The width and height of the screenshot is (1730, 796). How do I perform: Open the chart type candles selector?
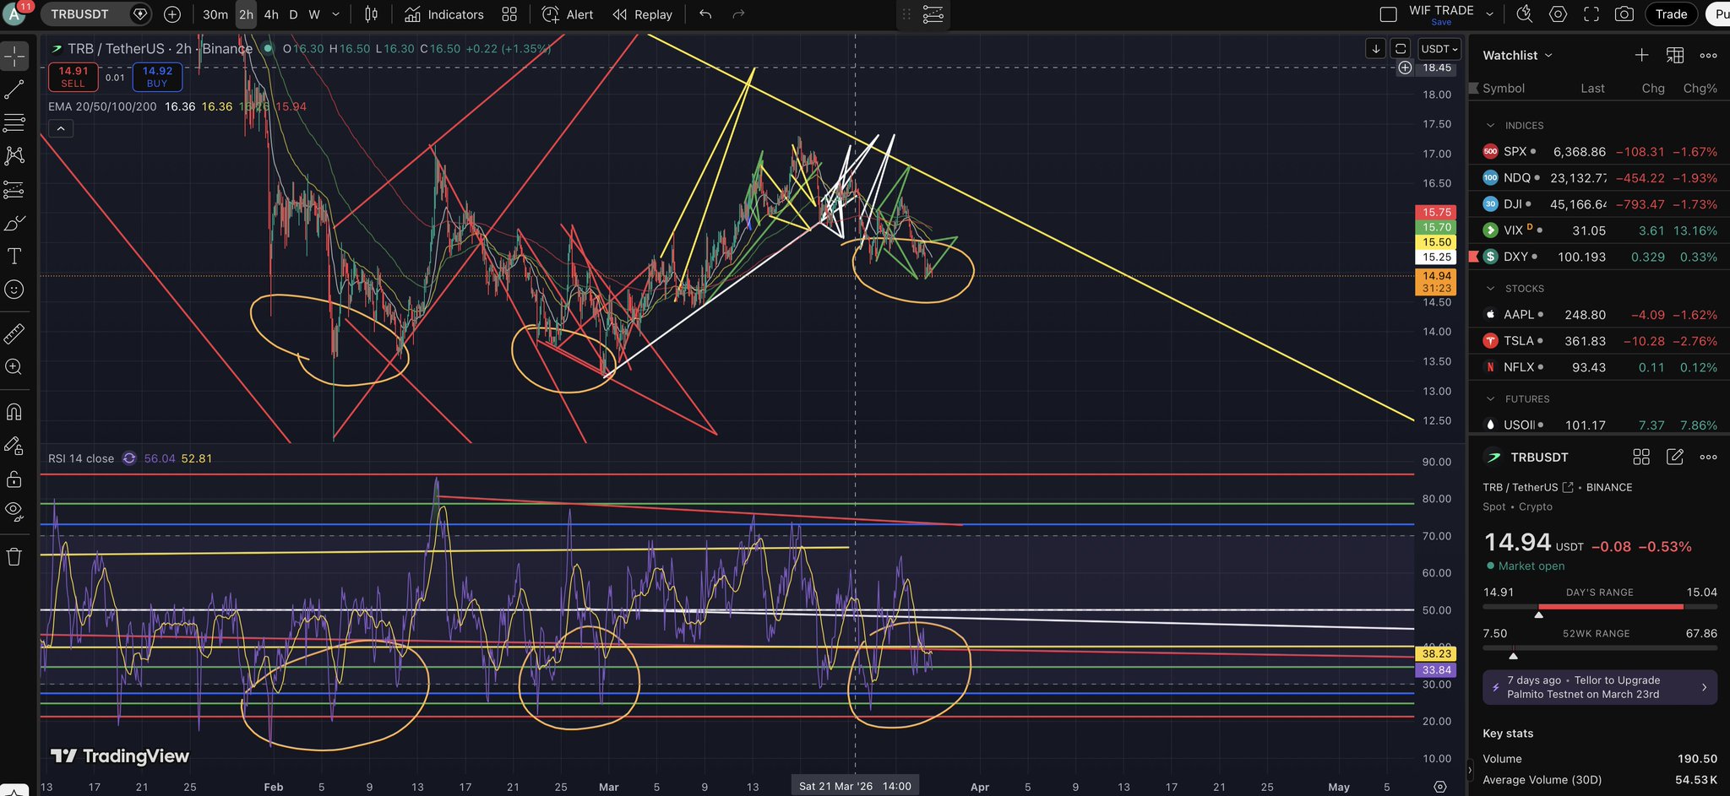pos(371,14)
